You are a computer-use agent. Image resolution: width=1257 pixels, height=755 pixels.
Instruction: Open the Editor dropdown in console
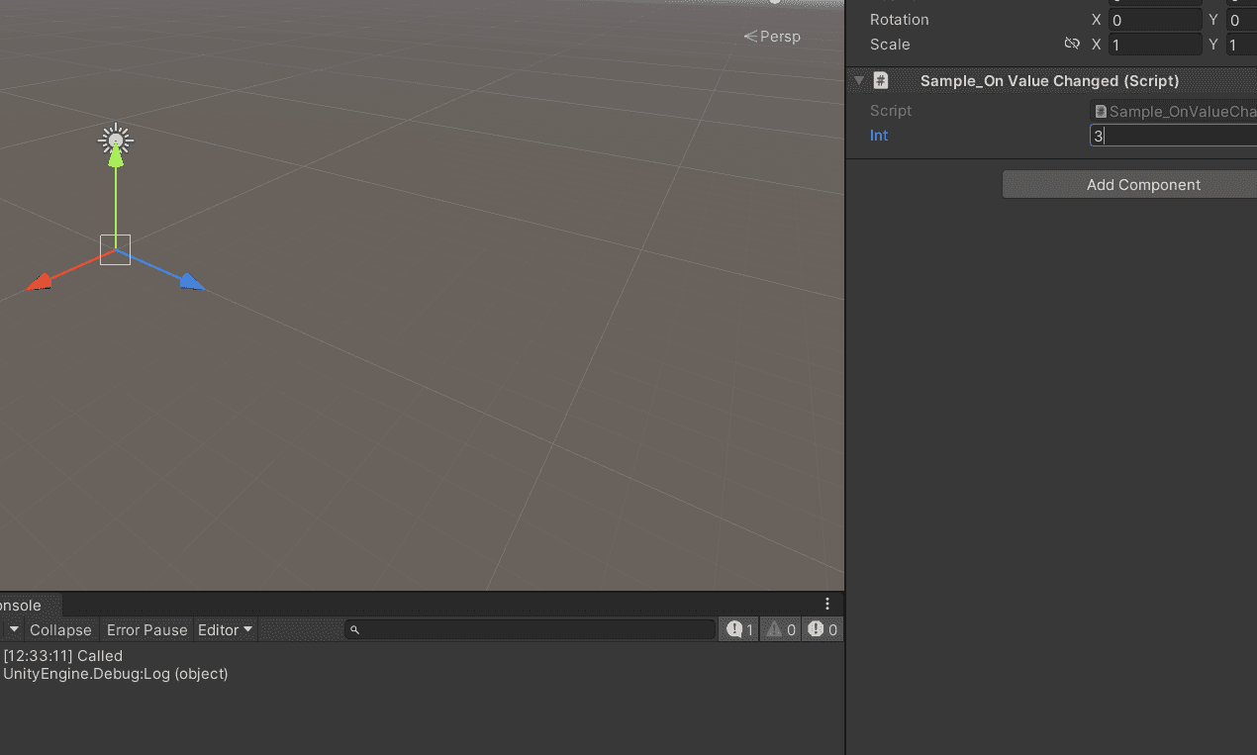(226, 630)
